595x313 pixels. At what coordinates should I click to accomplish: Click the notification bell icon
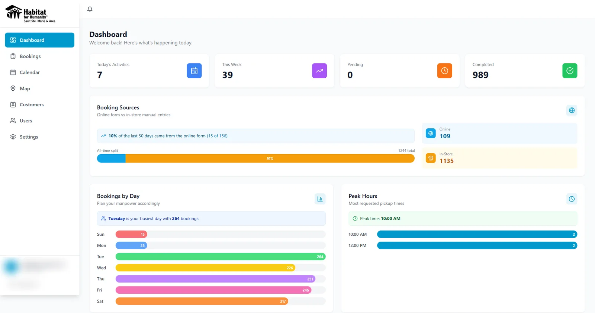(x=90, y=9)
